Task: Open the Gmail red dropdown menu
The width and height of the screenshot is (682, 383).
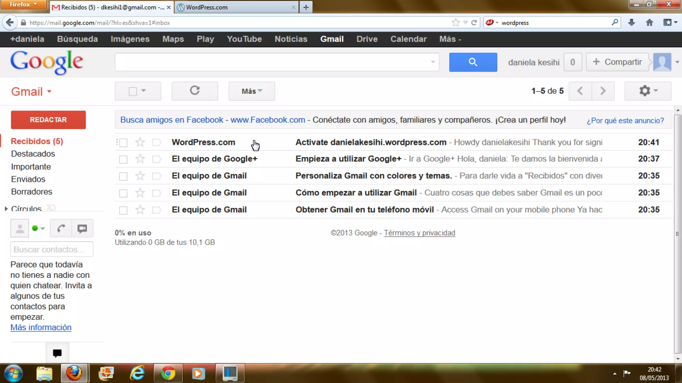Action: point(31,92)
